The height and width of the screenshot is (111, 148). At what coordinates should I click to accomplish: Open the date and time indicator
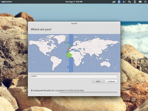point(74,2)
